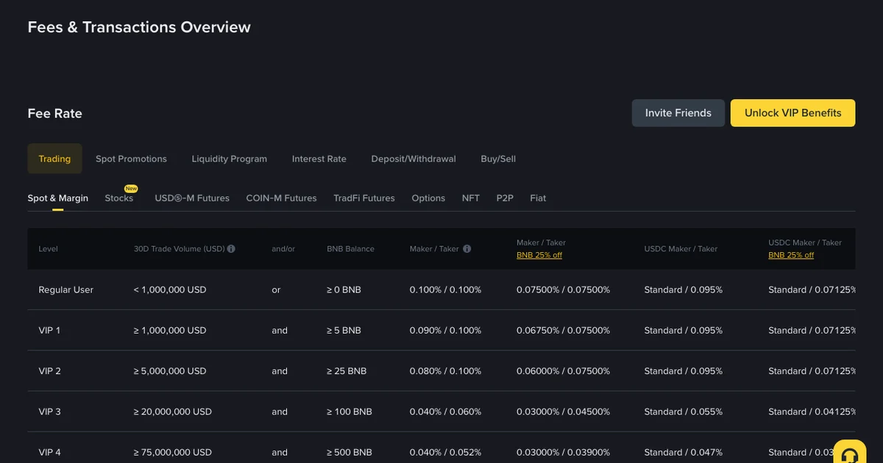Go to Deposit/Withdrawal tab
883x463 pixels.
pos(414,159)
